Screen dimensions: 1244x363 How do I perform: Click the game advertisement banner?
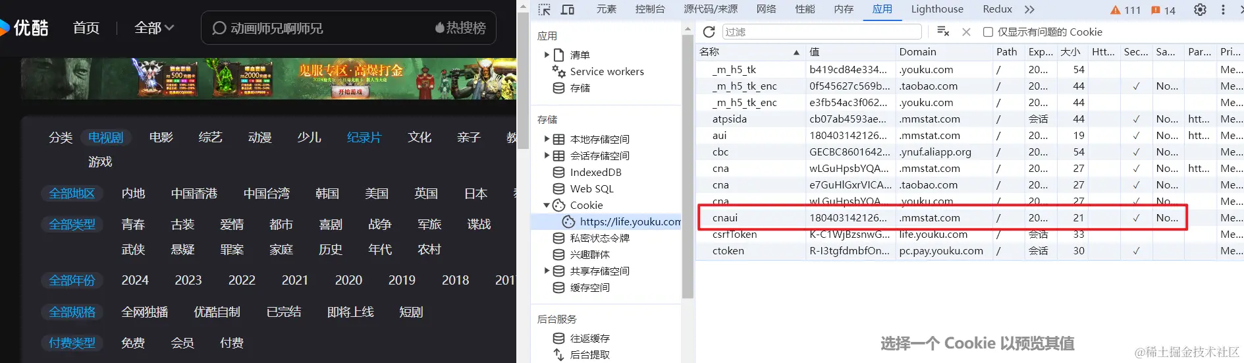[x=269, y=78]
